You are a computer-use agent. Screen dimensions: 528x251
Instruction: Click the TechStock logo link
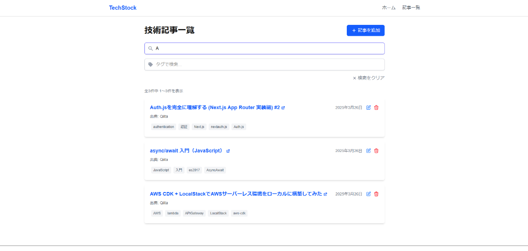(x=122, y=8)
